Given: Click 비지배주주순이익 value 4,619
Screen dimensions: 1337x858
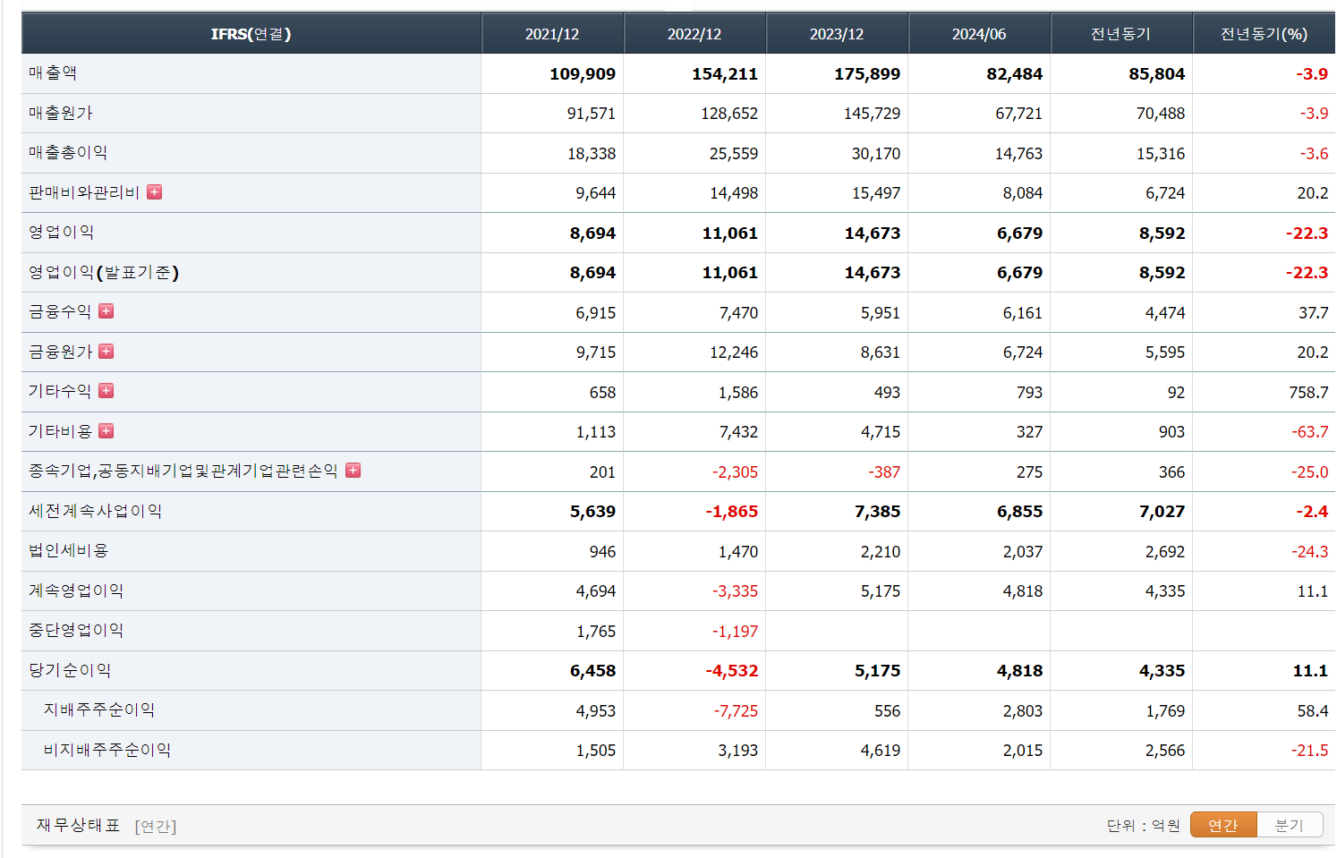Looking at the screenshot, I should [881, 751].
